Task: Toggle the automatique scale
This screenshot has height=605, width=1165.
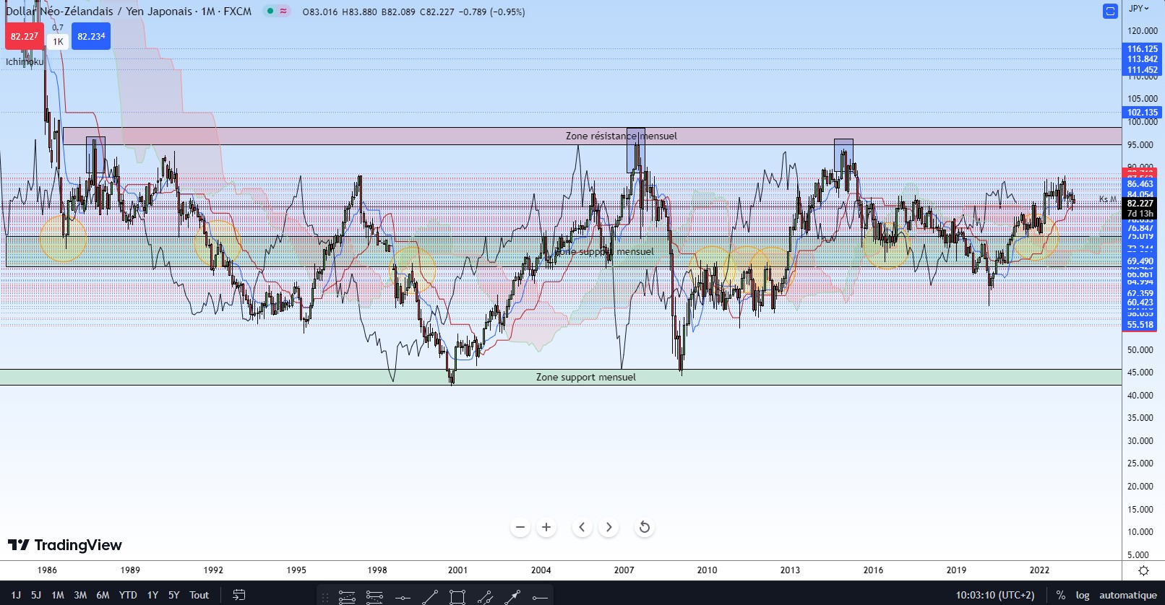Action: click(x=1128, y=595)
